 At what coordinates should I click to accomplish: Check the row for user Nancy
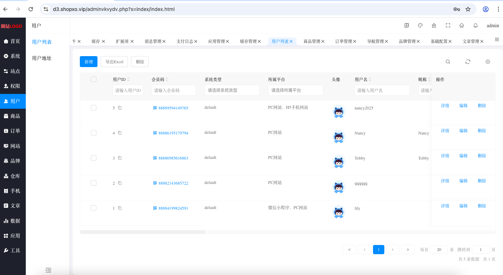[94, 133]
